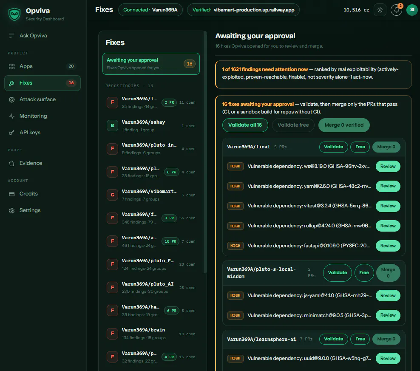Validate Varun369A/learnsphere-ai PRs
The image size is (420, 371).
333,339
